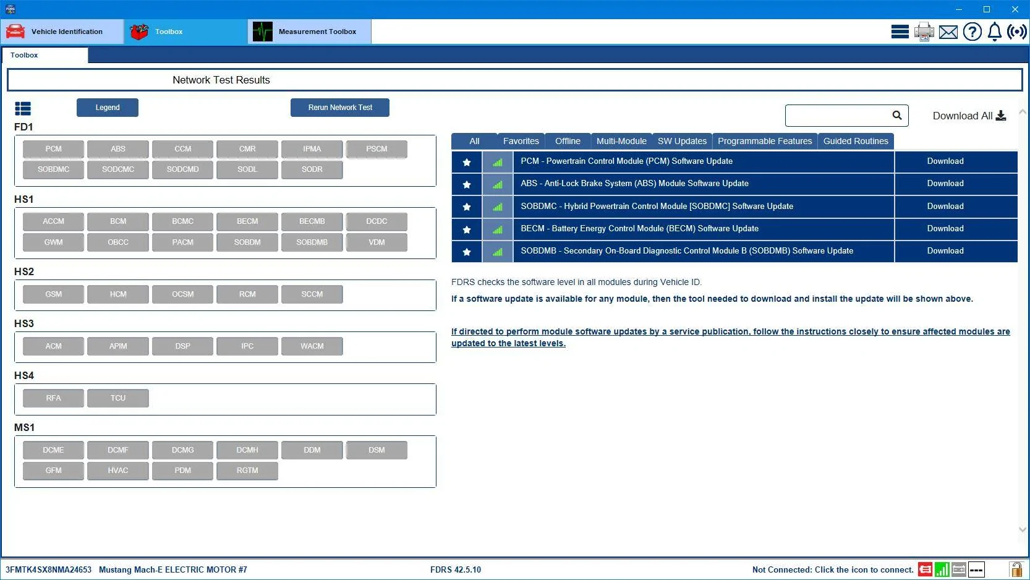Click the Legend button
Viewport: 1030px width, 580px height.
click(x=108, y=108)
